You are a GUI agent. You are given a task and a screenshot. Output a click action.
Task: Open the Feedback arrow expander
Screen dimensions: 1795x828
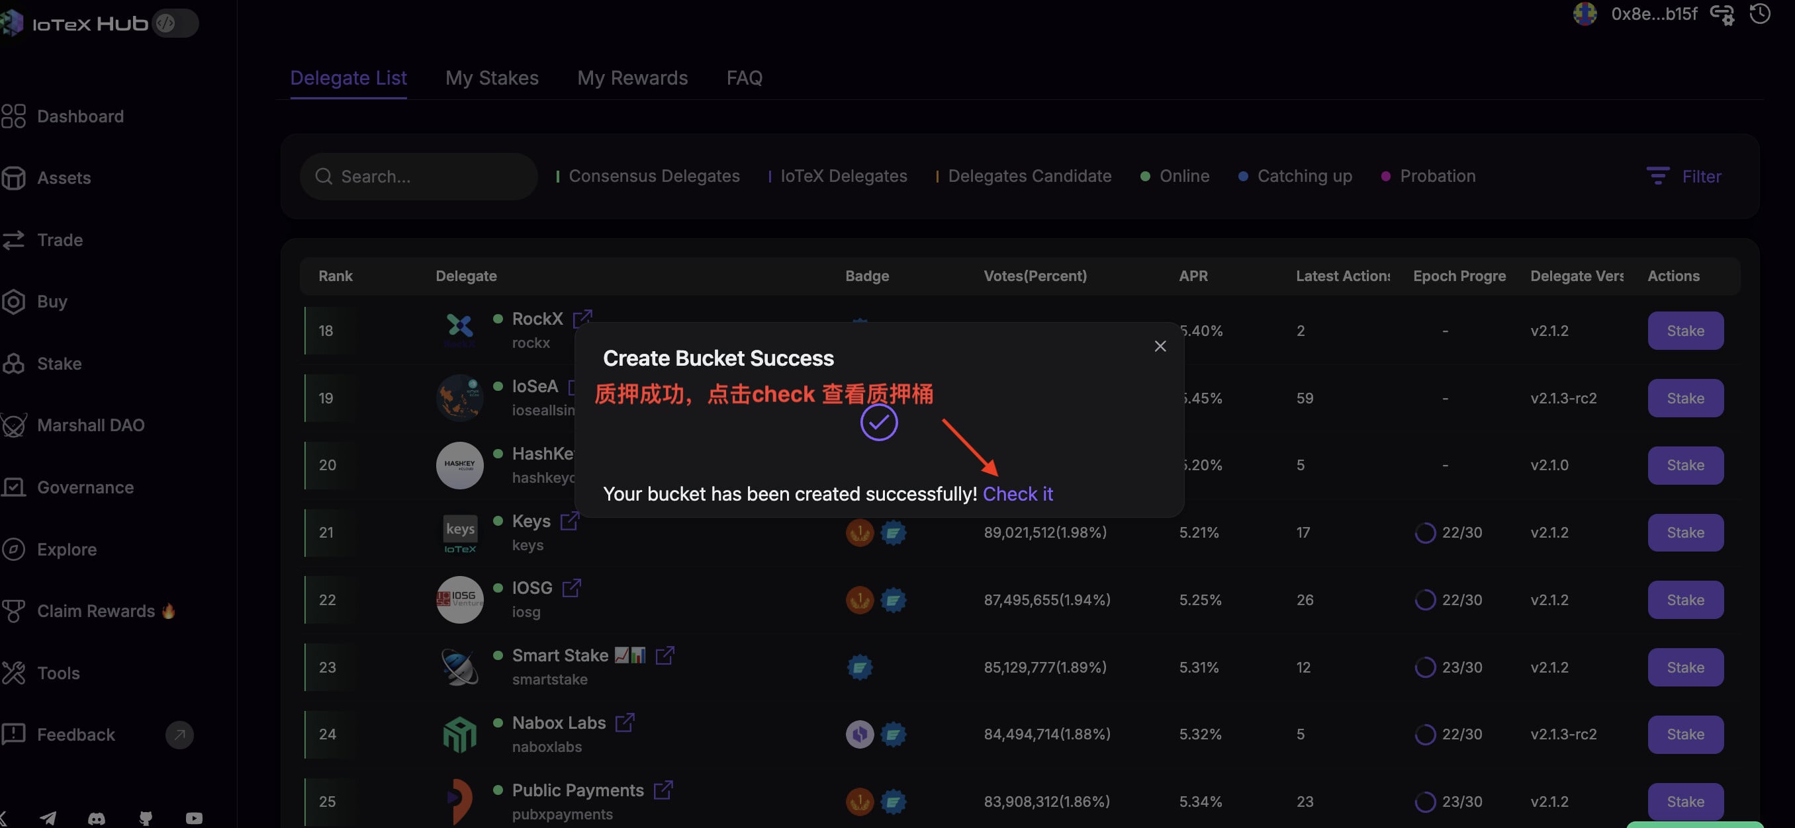[x=179, y=735]
